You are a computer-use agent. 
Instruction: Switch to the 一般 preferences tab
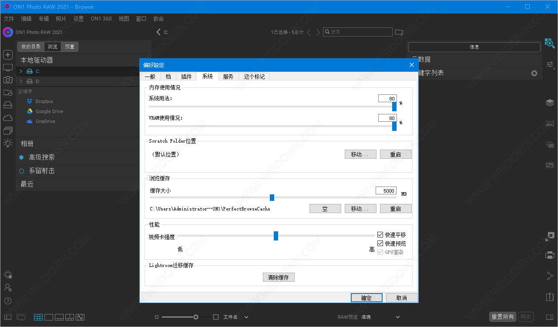click(150, 77)
